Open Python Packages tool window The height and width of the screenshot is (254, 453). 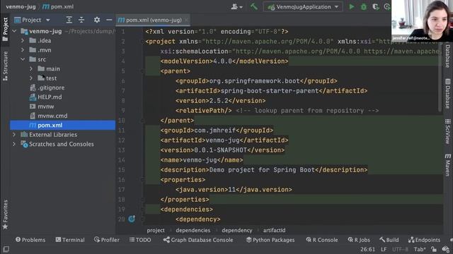pos(270,240)
